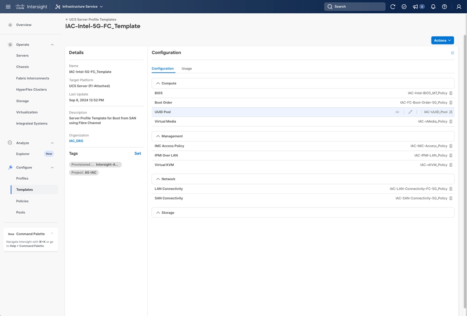
Task: Collapse the Compute section
Action: 158,84
